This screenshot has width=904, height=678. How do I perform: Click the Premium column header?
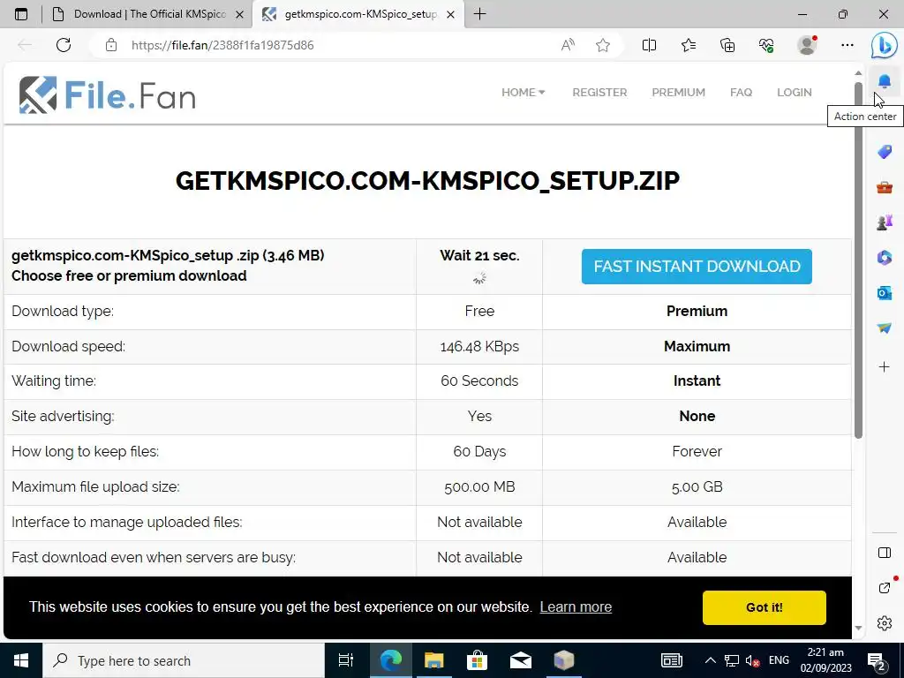click(x=697, y=311)
